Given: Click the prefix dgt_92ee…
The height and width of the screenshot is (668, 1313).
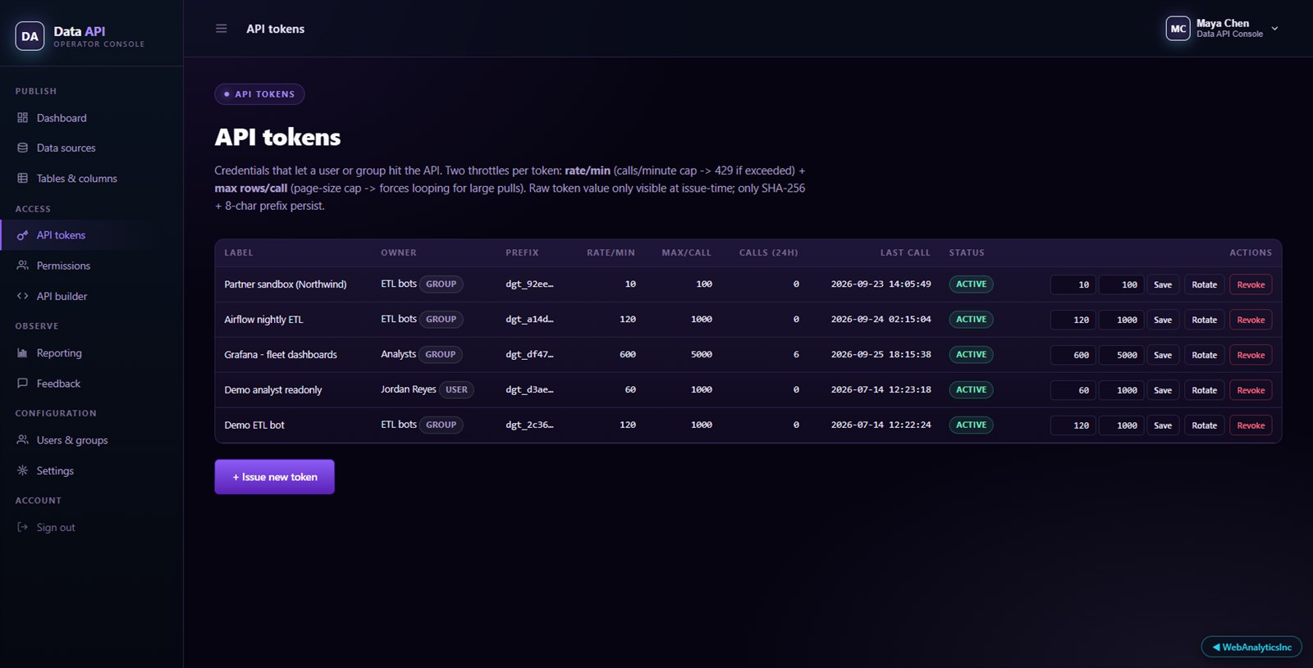Looking at the screenshot, I should 529,284.
